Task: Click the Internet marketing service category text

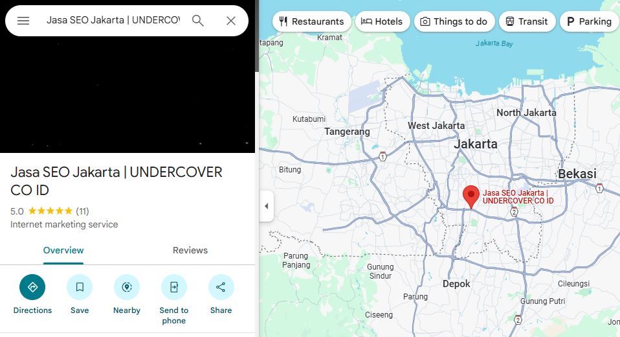Action: click(64, 224)
